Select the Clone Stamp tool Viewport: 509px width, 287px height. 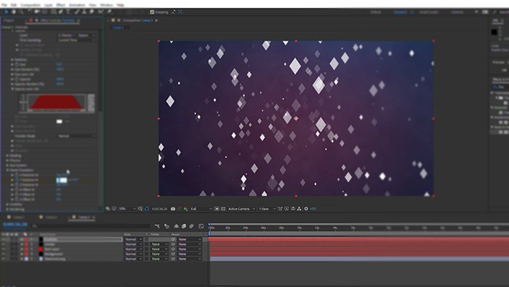coord(84,12)
